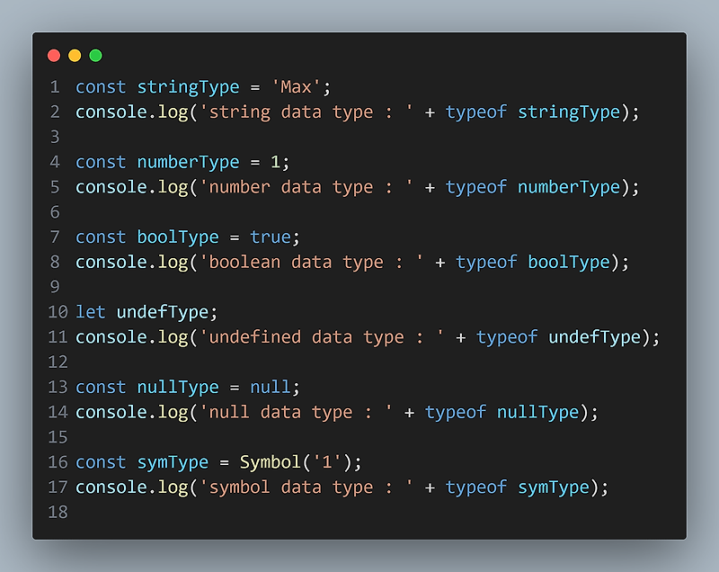Click the red close dot

coord(54,56)
